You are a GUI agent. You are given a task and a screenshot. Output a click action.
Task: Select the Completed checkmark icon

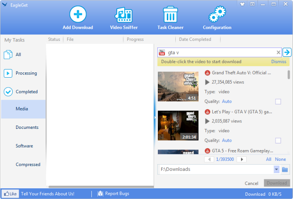[x=8, y=92]
